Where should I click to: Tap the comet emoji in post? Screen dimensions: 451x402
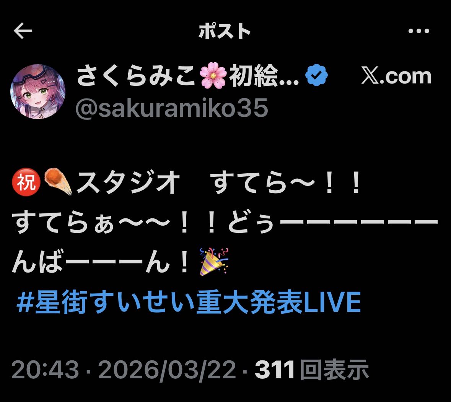[58, 182]
